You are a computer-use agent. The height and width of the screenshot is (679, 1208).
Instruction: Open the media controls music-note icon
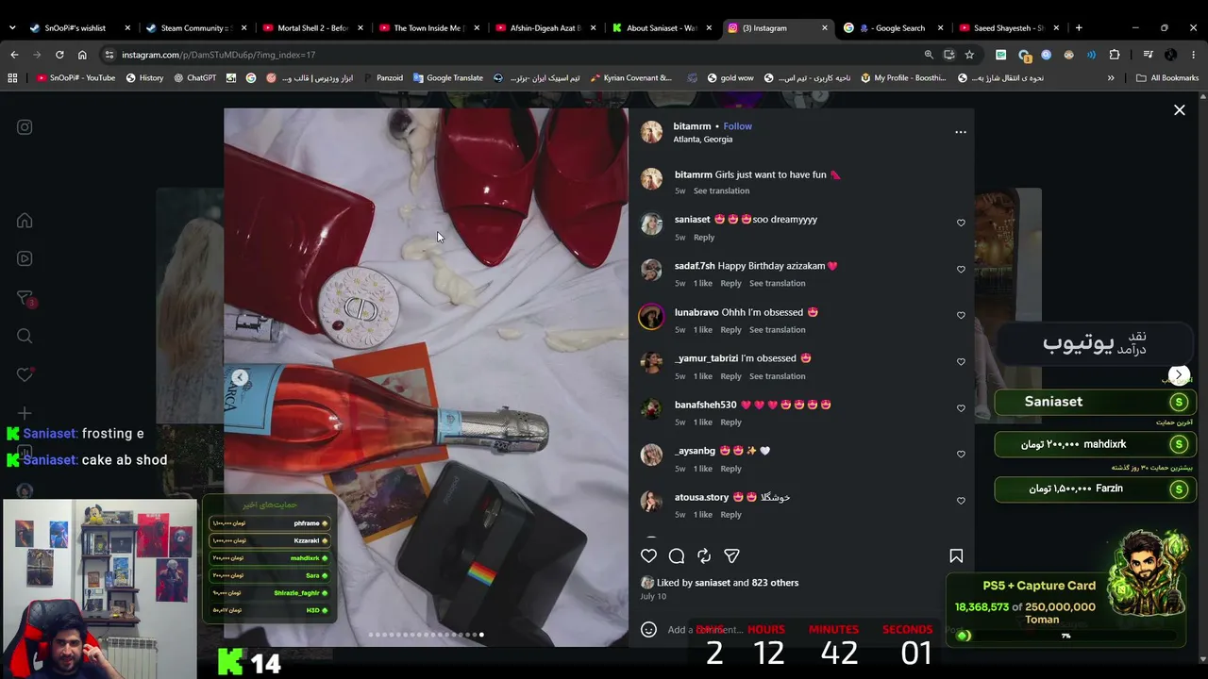[1148, 55]
